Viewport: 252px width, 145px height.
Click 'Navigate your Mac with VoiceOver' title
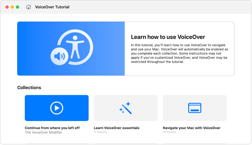pyautogui.click(x=192, y=128)
